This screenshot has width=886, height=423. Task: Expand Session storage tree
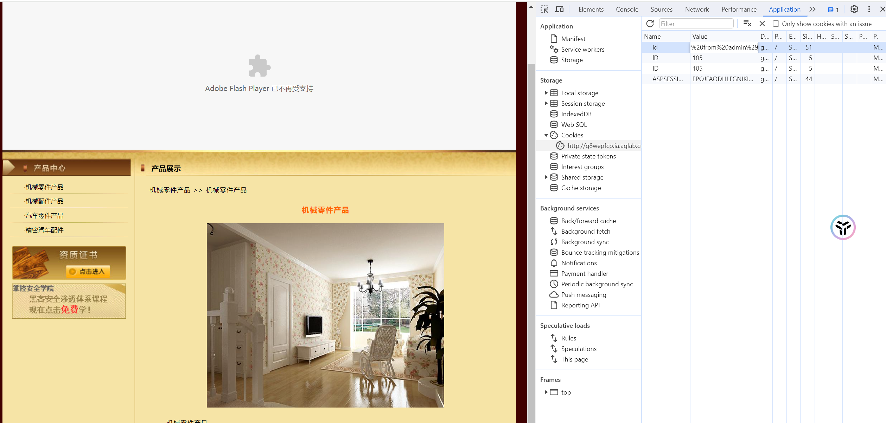point(546,103)
